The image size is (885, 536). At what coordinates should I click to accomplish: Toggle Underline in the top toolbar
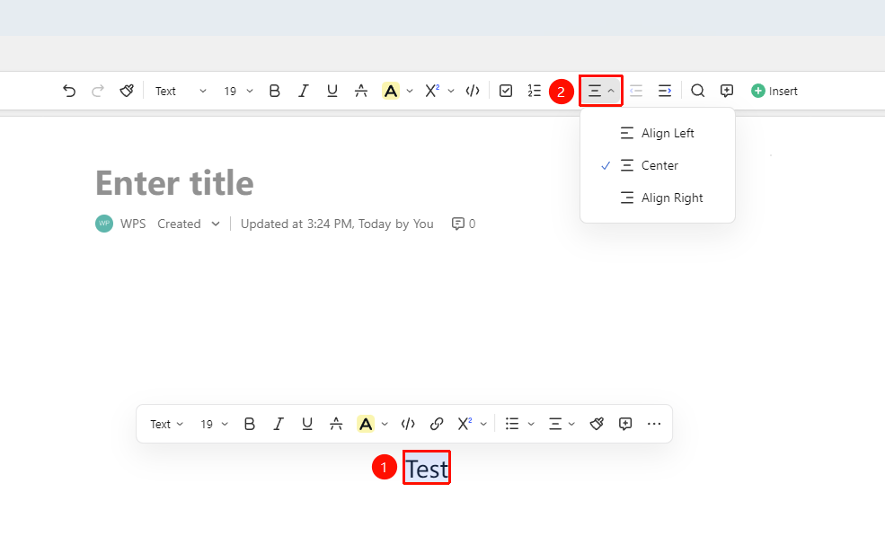[332, 91]
